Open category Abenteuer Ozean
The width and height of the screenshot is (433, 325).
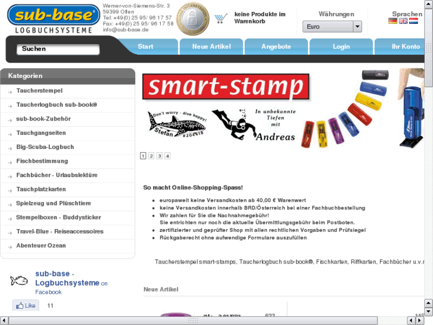41,246
